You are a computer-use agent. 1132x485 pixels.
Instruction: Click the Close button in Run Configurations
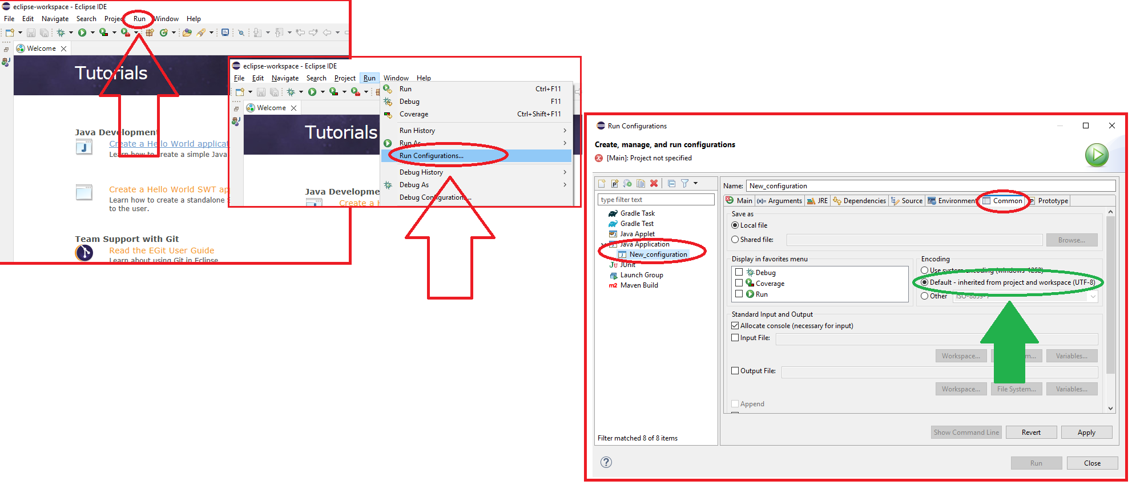1092,463
